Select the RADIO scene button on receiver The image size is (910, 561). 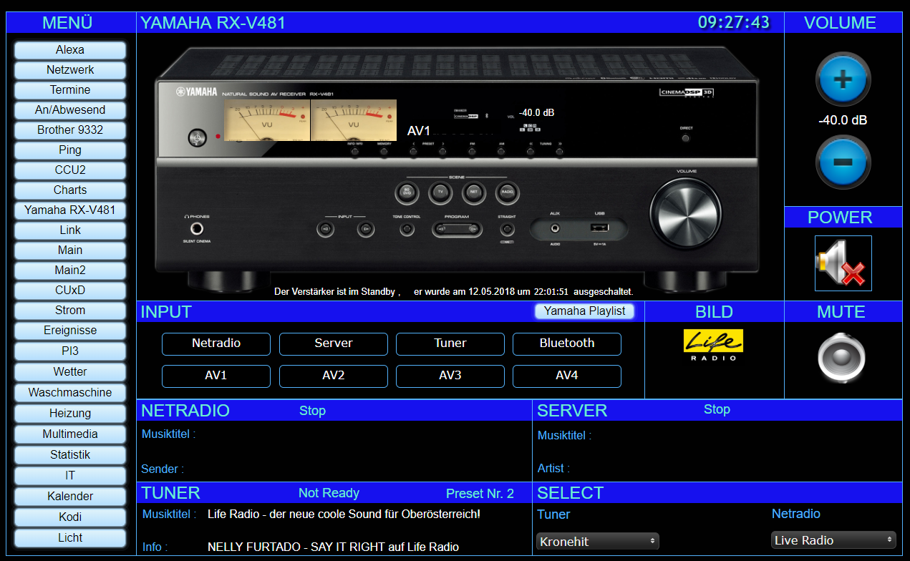[x=507, y=192]
